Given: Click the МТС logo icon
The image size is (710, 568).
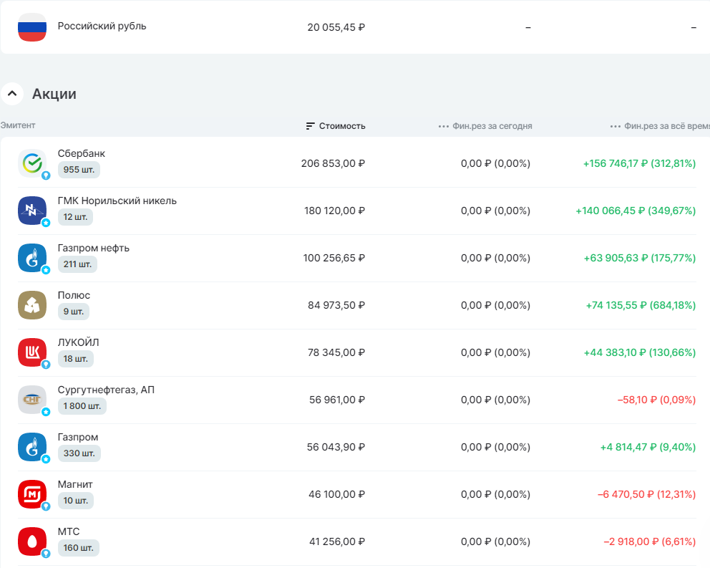Looking at the screenshot, I should (32, 541).
